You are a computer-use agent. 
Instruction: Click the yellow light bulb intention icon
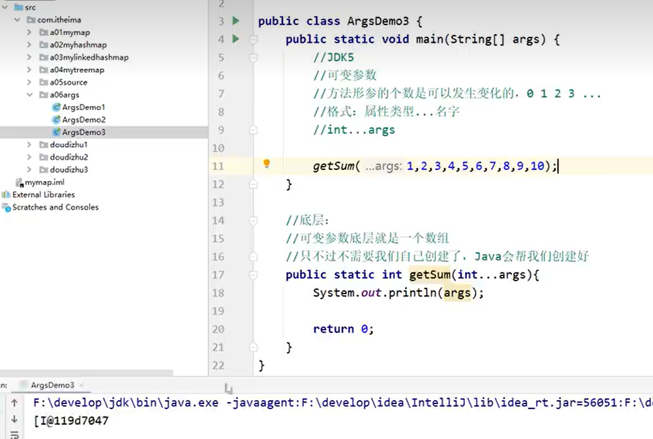(x=267, y=164)
